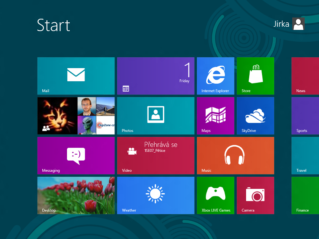Open the People tile with cat photo
Image resolution: width=319 pixels, height=239 pixels.
tap(76, 116)
